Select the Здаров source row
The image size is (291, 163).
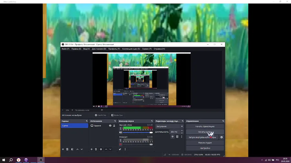tap(103, 126)
